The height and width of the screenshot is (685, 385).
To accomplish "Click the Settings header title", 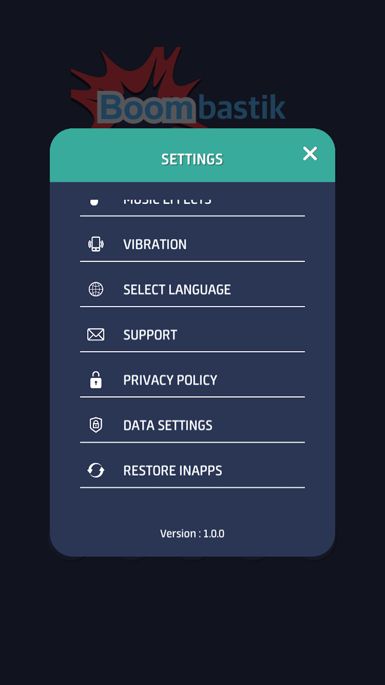I will [192, 159].
